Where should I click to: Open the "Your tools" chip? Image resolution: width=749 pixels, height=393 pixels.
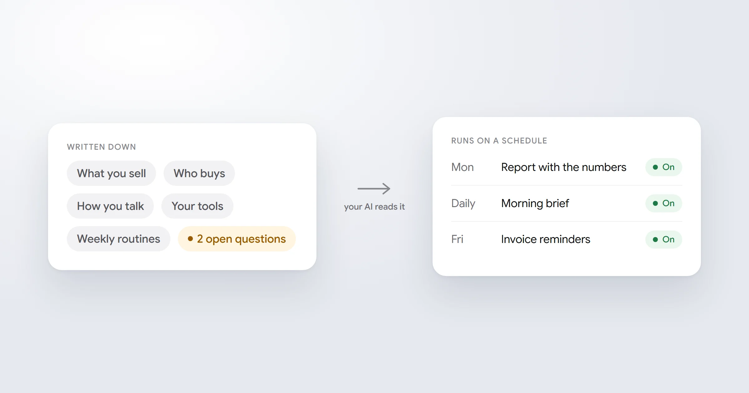[197, 206]
